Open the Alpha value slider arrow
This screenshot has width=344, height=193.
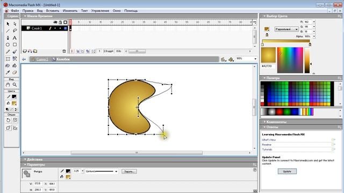pyautogui.click(x=314, y=36)
